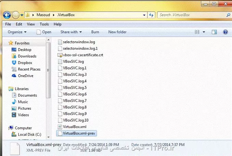Select the VBoxSVC.log.5 file
232x156 pixels.
coord(75,88)
